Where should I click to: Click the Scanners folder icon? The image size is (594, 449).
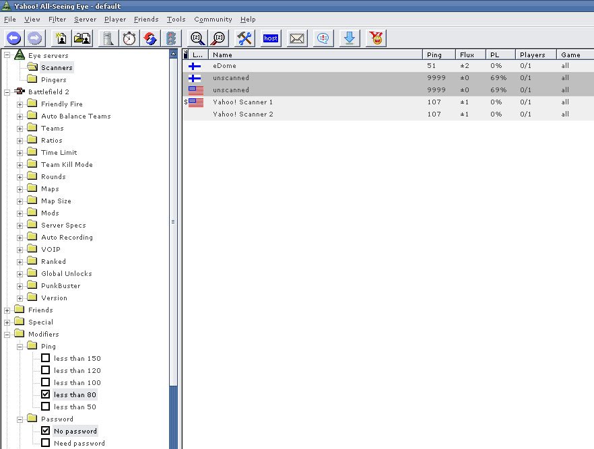pos(32,67)
